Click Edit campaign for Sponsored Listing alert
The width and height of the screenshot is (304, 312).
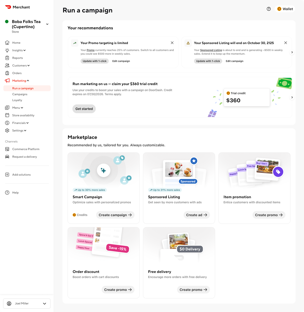[x=235, y=61]
